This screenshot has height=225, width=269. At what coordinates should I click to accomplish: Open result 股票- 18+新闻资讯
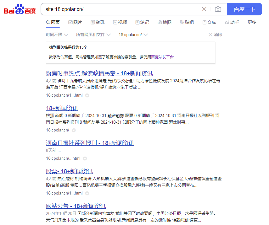(x=70, y=171)
